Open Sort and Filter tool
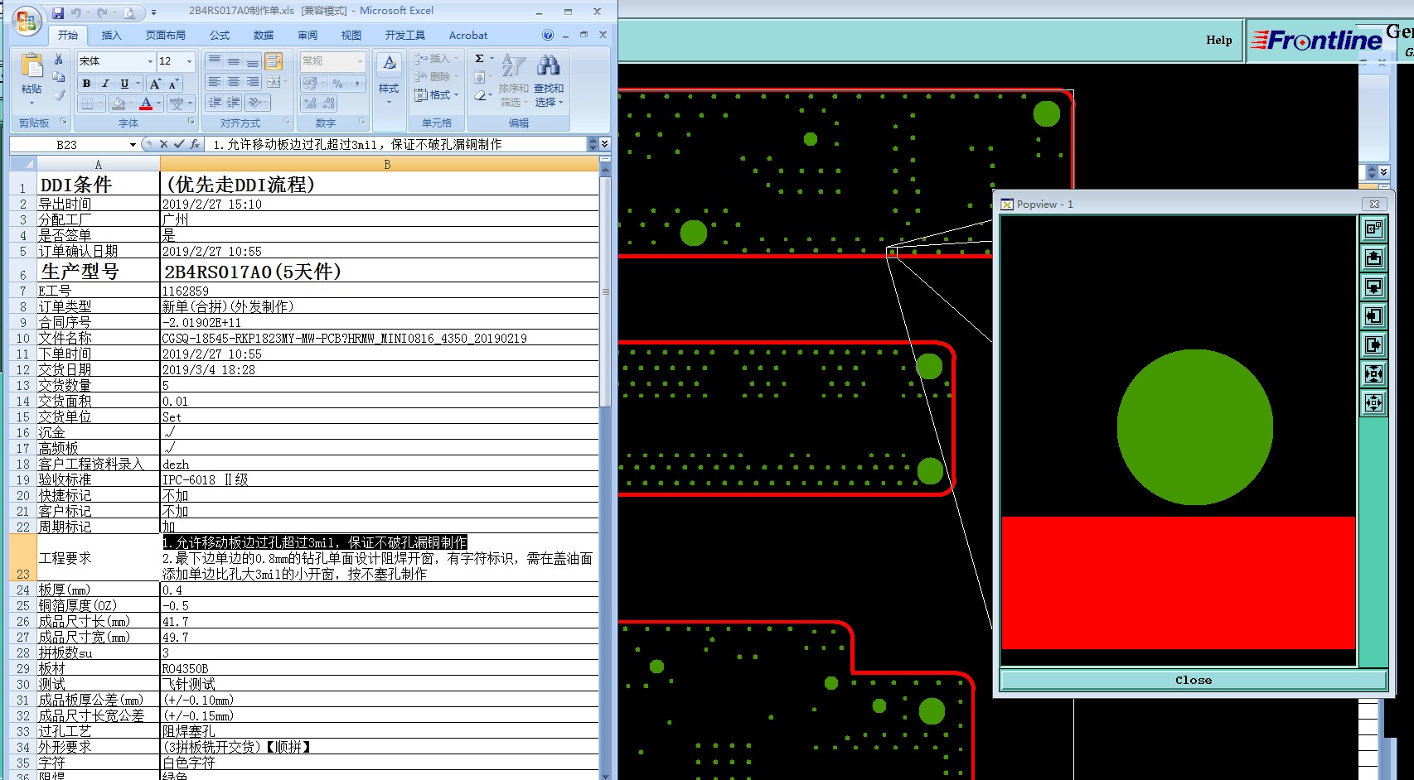The image size is (1414, 780). 514,65
